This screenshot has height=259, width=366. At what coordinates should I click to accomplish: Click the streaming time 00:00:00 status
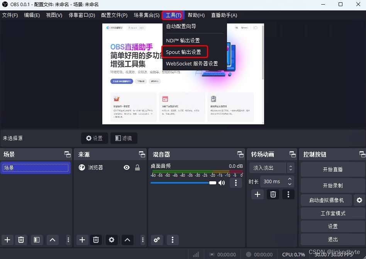coord(226,255)
